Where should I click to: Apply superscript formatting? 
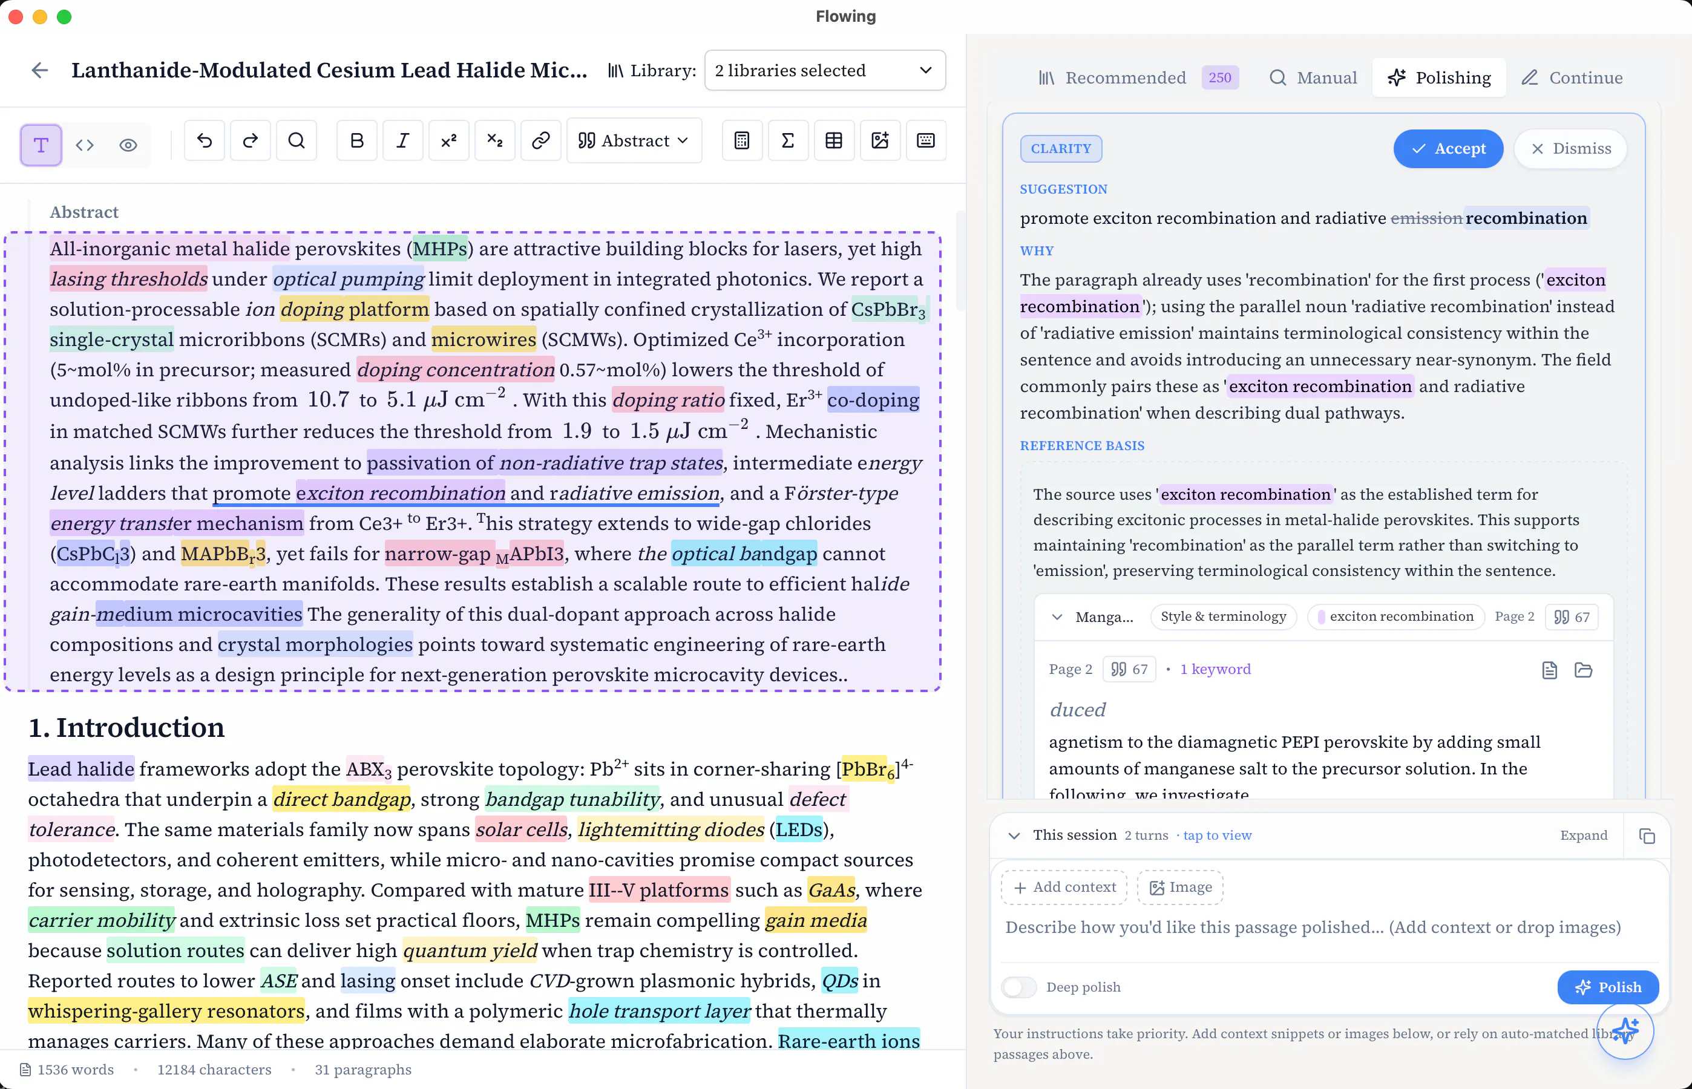pos(449,141)
